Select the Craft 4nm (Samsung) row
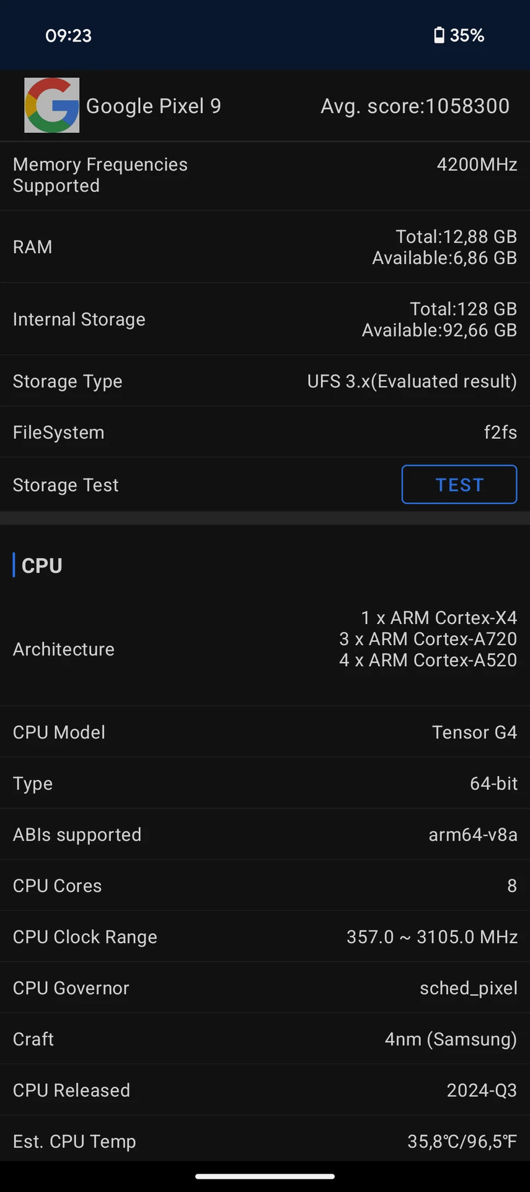 pos(265,1039)
